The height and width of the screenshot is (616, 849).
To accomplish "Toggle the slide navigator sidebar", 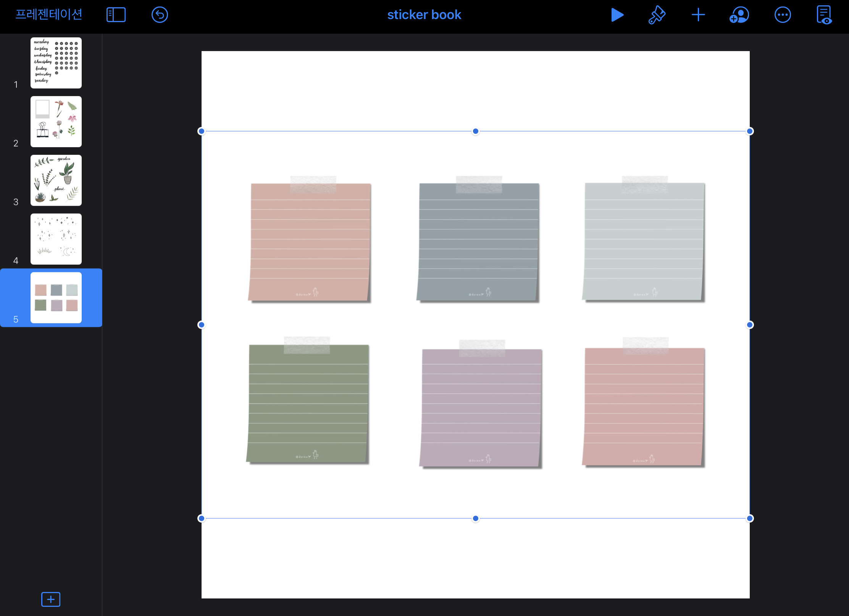I will [116, 15].
